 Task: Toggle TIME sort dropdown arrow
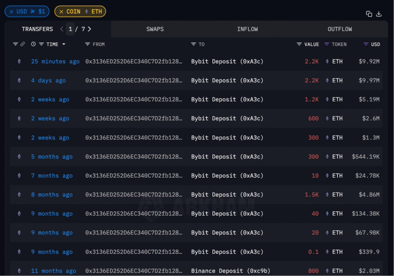click(x=64, y=44)
